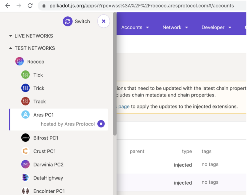Choose the green Tick parachain icon
247x195 pixels.
(x=25, y=75)
